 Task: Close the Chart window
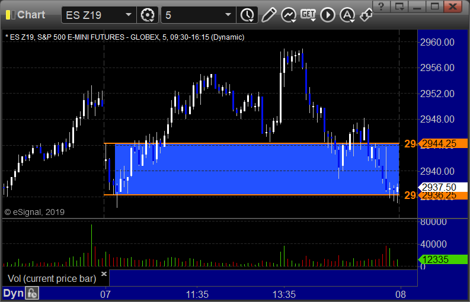tap(453, 7)
